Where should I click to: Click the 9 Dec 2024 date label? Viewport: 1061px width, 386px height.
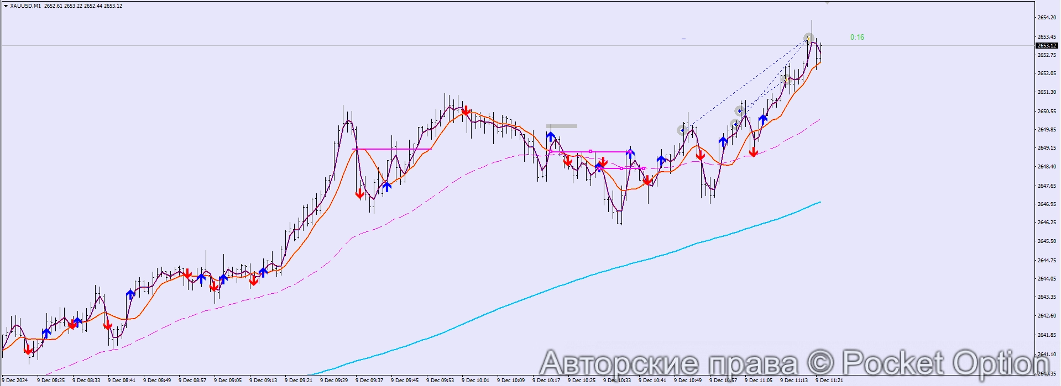[15, 380]
